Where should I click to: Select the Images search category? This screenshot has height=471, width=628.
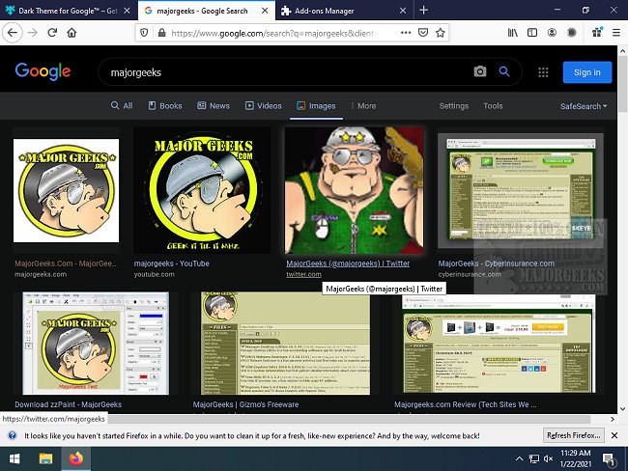(316, 105)
